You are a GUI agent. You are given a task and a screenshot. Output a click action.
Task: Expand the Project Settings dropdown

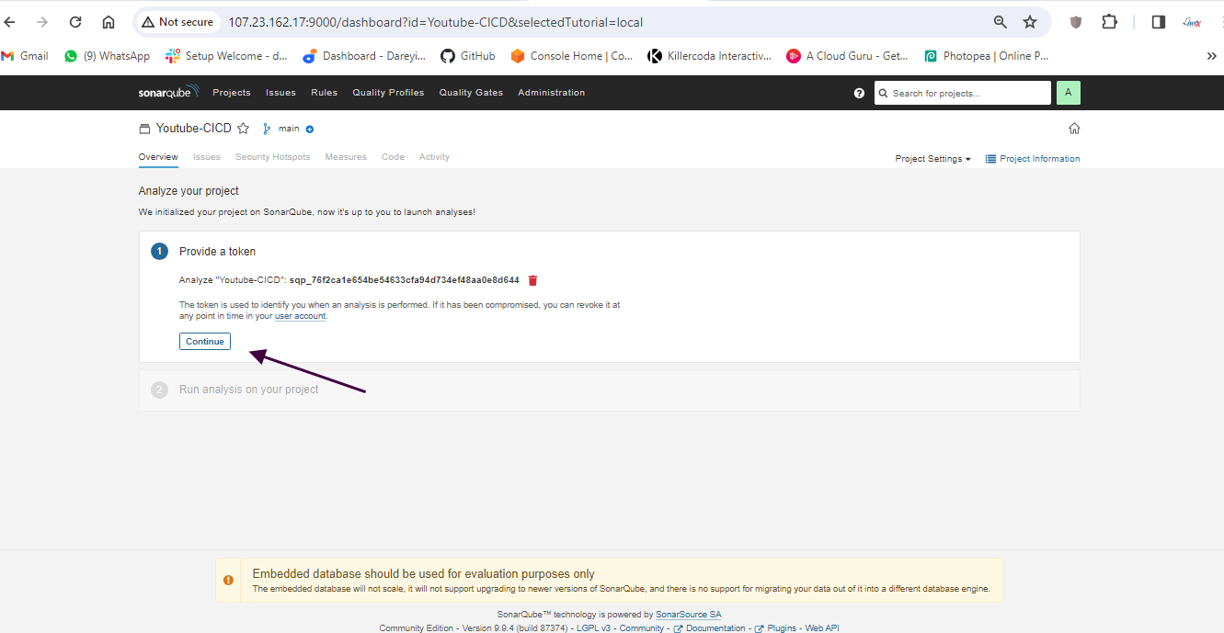pyautogui.click(x=932, y=159)
